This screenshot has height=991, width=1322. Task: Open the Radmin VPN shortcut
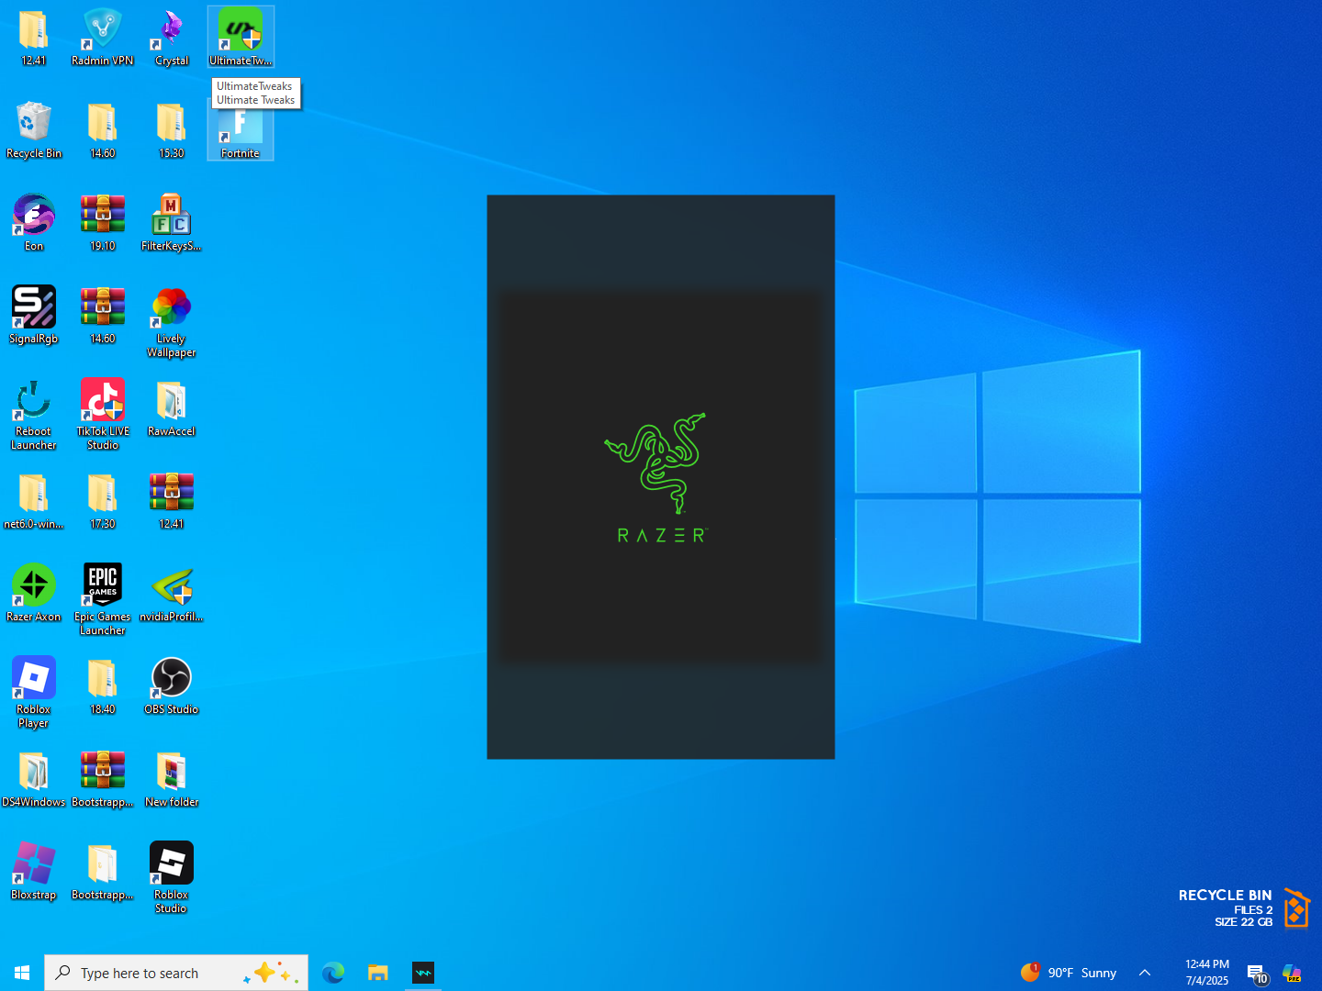tap(103, 38)
